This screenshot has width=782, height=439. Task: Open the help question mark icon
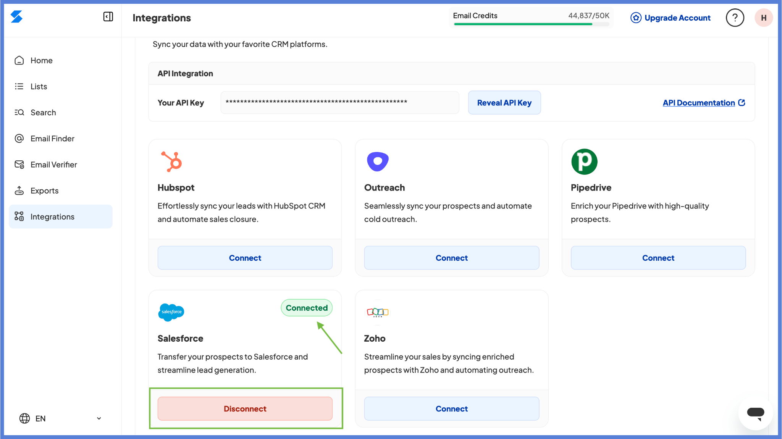point(735,18)
